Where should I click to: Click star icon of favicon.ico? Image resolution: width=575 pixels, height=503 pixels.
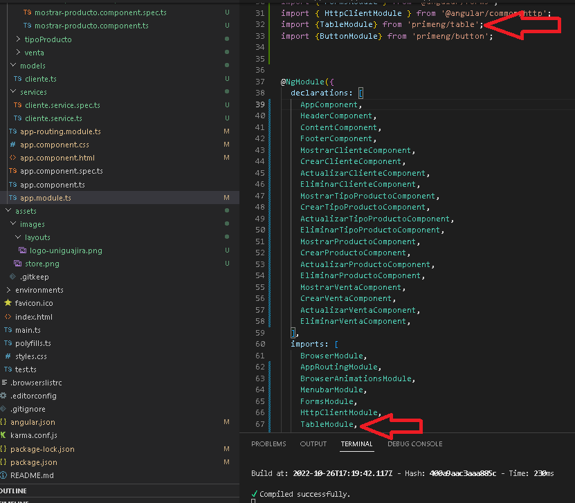[x=8, y=303]
